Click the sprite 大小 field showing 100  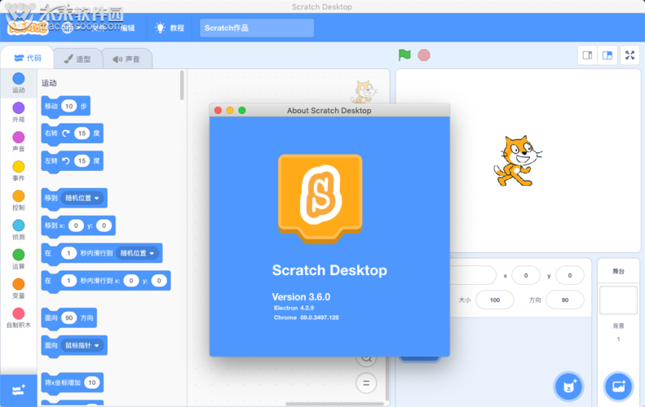495,300
